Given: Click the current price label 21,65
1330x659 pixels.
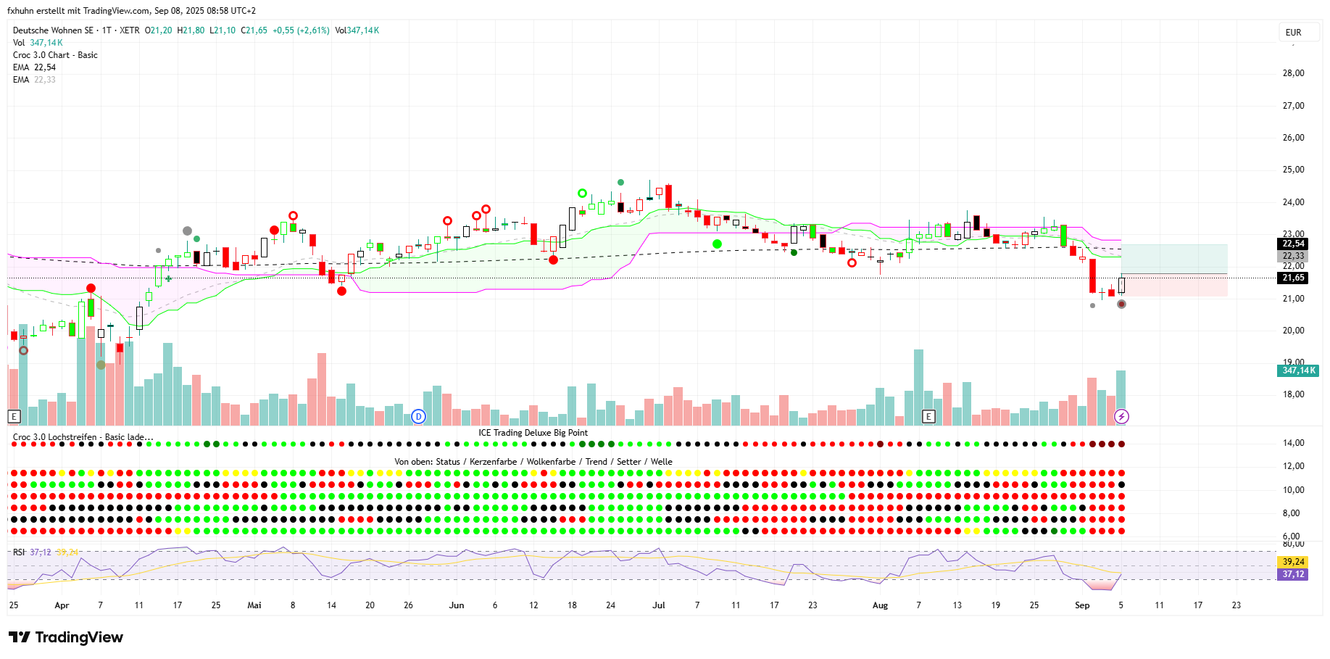Looking at the screenshot, I should tap(1293, 278).
